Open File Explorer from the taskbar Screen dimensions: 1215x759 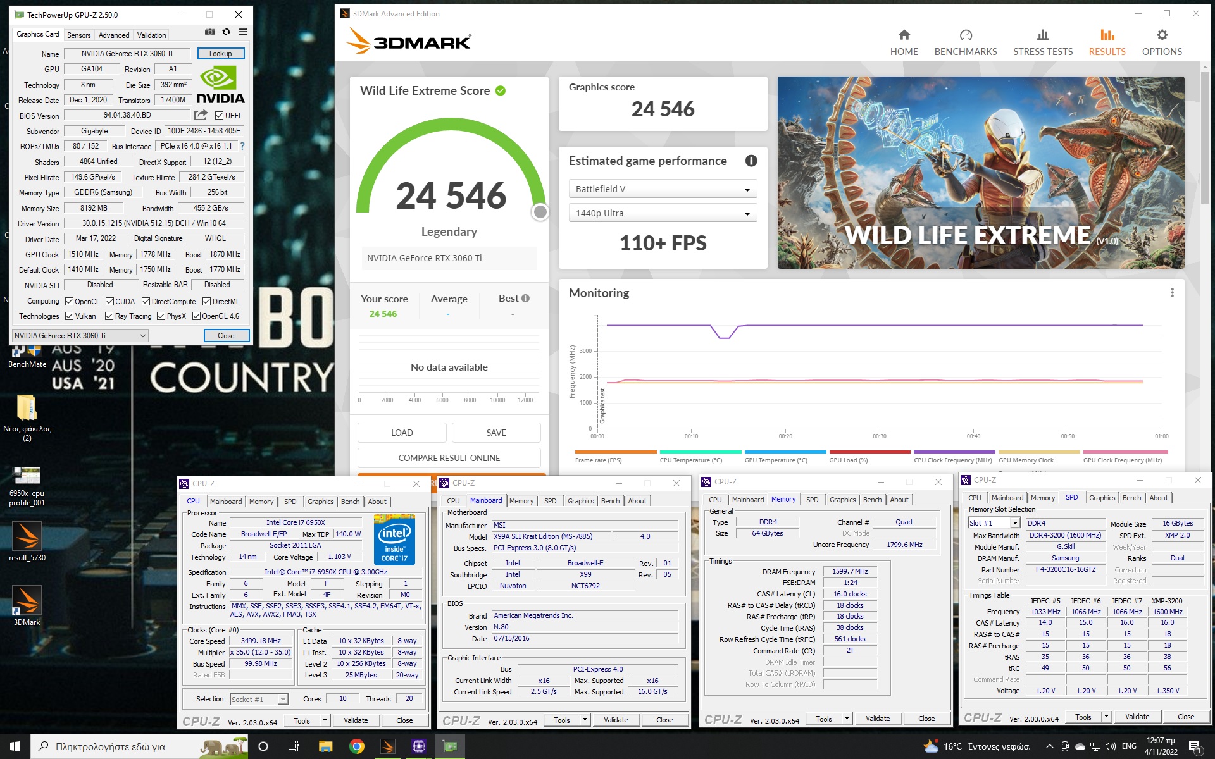325,746
